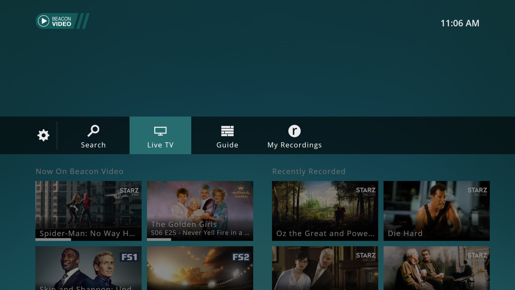
Task: Select the Search magnifier icon
Action: point(93,131)
